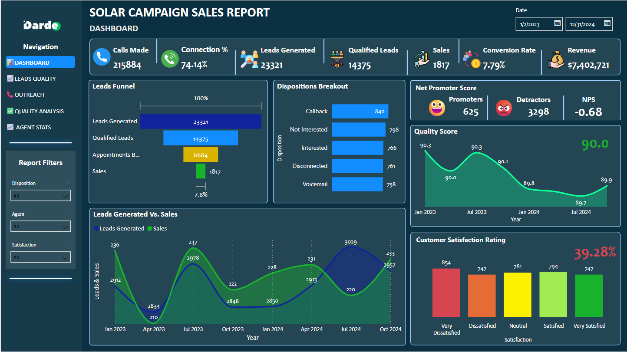627x352 pixels.
Task: Toggle Leads Generated legend entry in chart
Action: click(119, 228)
